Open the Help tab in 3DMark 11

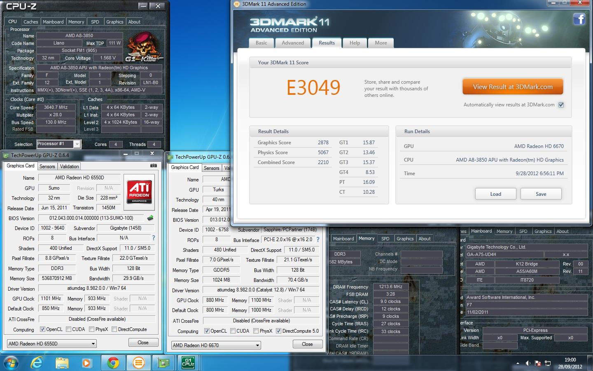355,43
